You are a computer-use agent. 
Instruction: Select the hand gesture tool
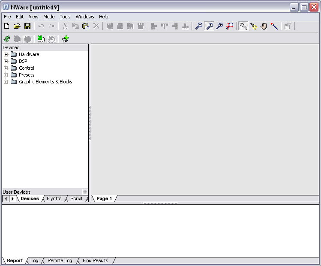[x=264, y=26]
